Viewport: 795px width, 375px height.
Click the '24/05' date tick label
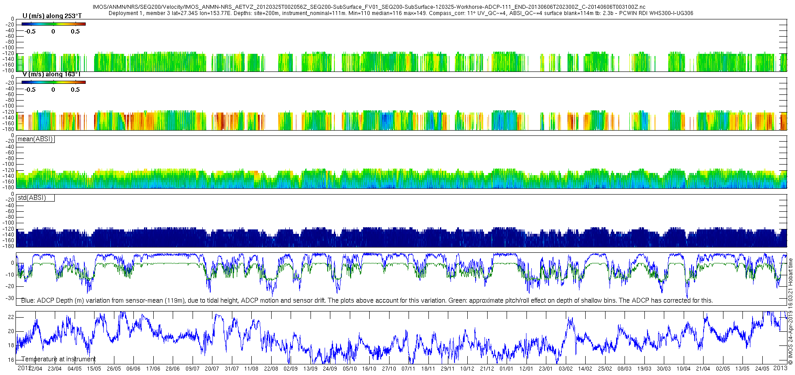[x=762, y=369]
